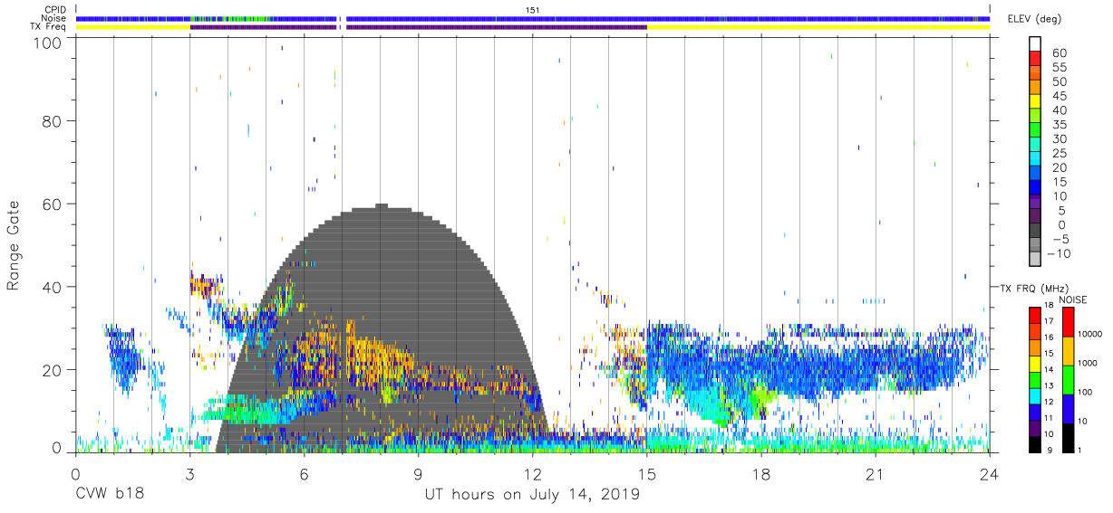Click the blue Noise strip above the plot
This screenshot has width=1113, height=513.
(532, 18)
